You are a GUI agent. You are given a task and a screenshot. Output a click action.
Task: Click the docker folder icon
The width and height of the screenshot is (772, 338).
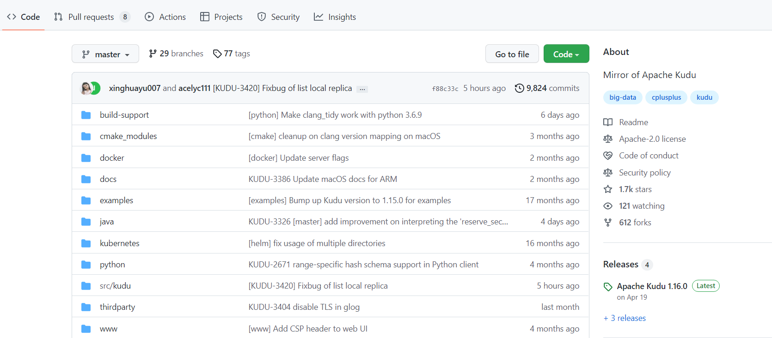coord(86,158)
